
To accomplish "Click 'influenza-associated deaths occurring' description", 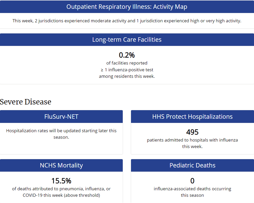I will click(x=192, y=189).
